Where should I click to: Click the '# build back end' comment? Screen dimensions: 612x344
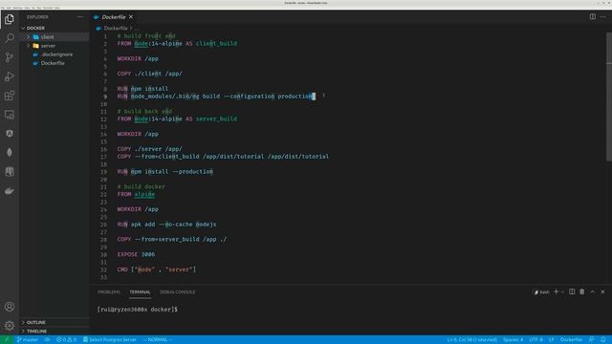(x=144, y=111)
